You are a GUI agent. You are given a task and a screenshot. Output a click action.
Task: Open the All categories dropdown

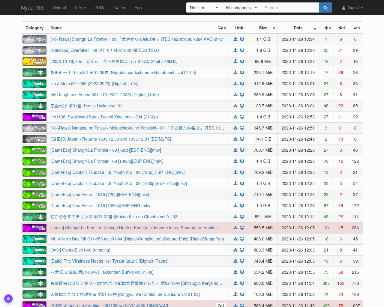point(241,8)
